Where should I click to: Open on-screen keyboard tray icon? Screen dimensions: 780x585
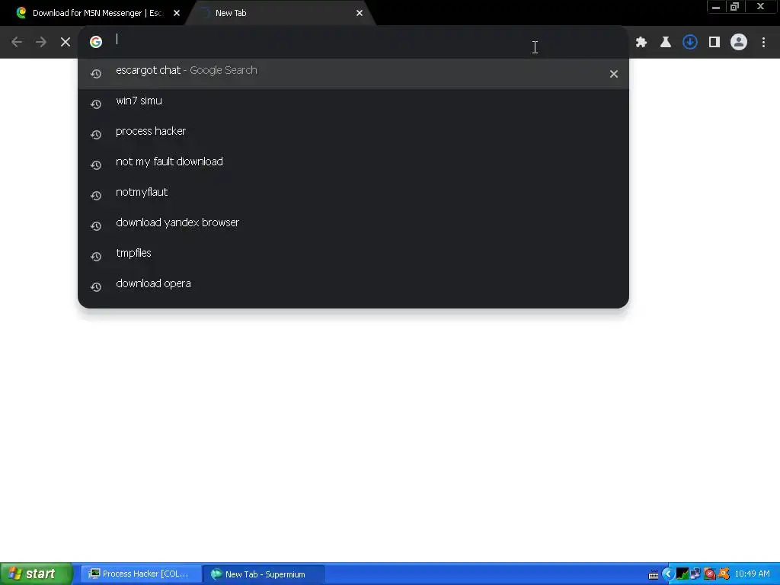(654, 575)
